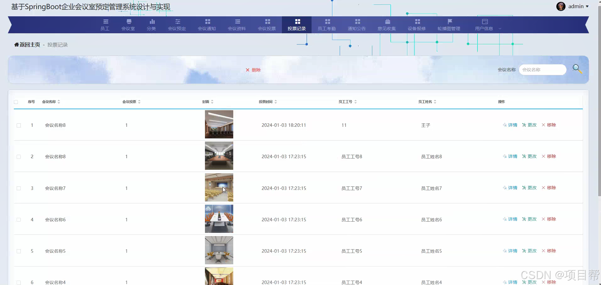Sort by 员工姓名 column
Viewport: 601px width, 285px height.
click(x=435, y=102)
